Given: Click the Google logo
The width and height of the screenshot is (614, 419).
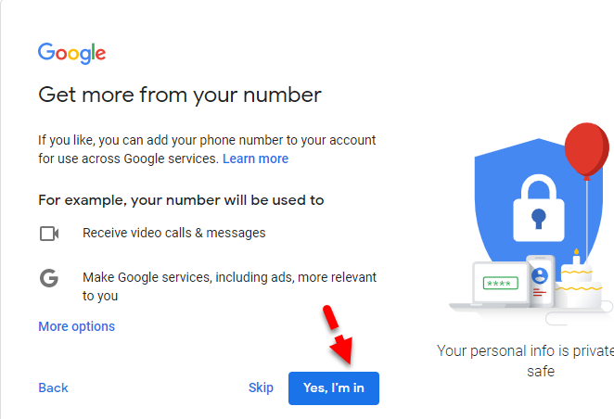Looking at the screenshot, I should (x=71, y=53).
